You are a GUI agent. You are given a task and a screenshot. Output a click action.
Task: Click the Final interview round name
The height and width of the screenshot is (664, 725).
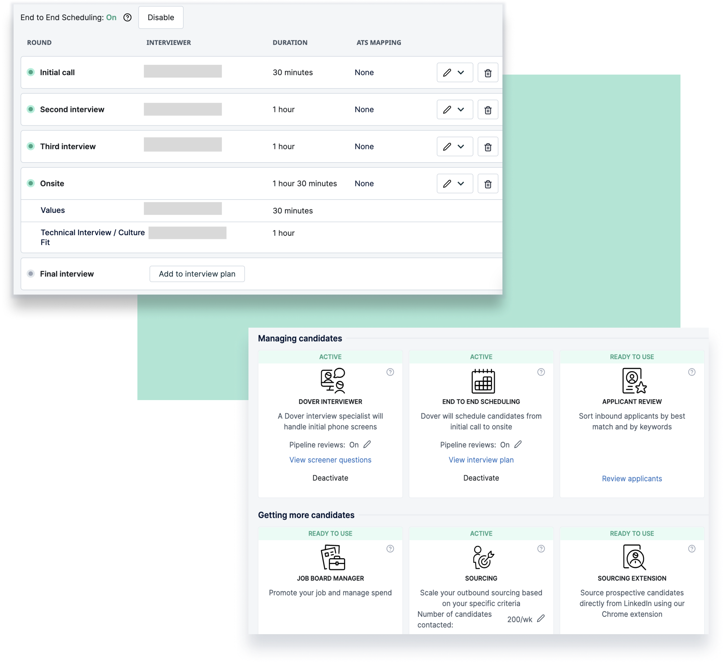point(67,274)
